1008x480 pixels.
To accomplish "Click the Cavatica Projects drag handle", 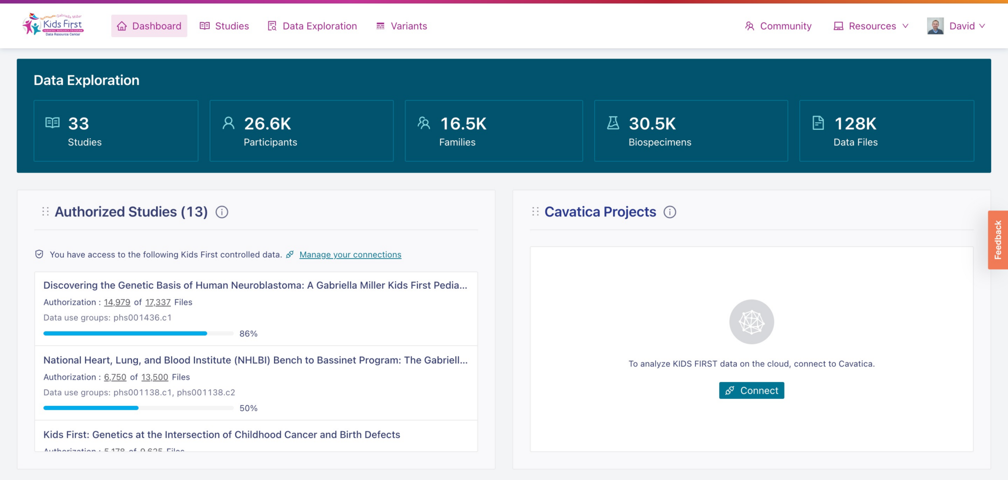I will click(535, 212).
